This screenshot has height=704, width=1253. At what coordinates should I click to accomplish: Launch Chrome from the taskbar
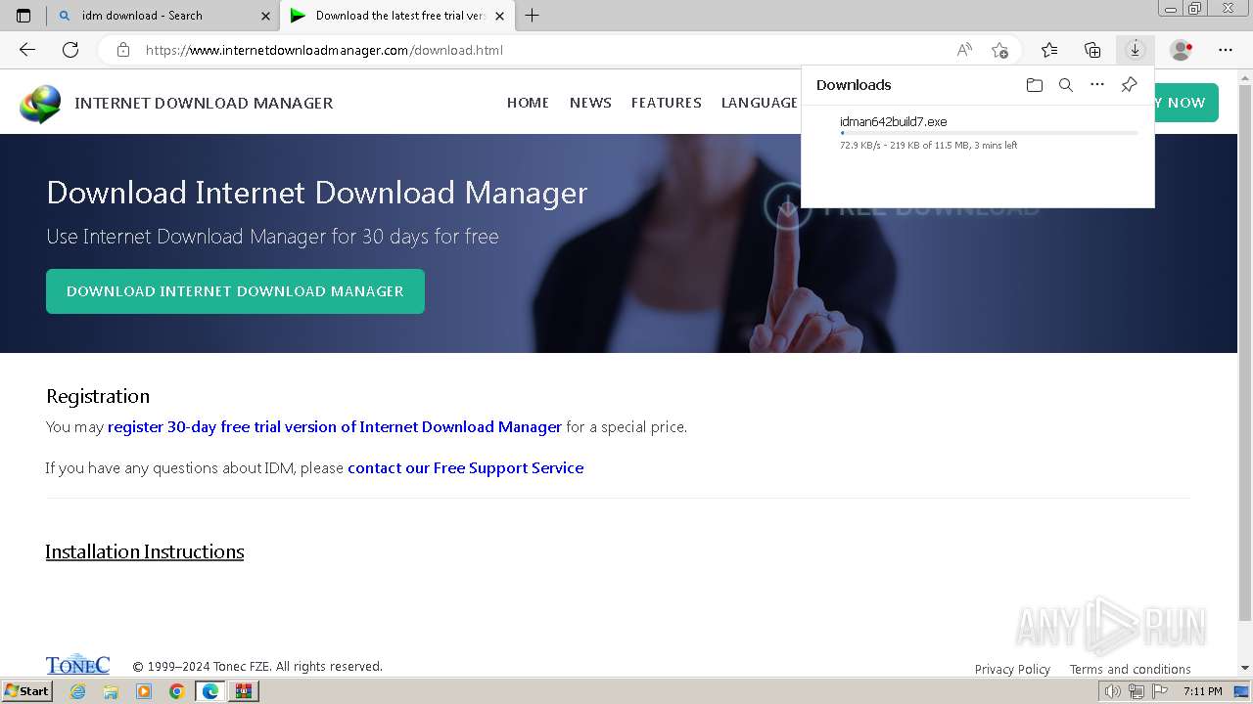point(177,691)
